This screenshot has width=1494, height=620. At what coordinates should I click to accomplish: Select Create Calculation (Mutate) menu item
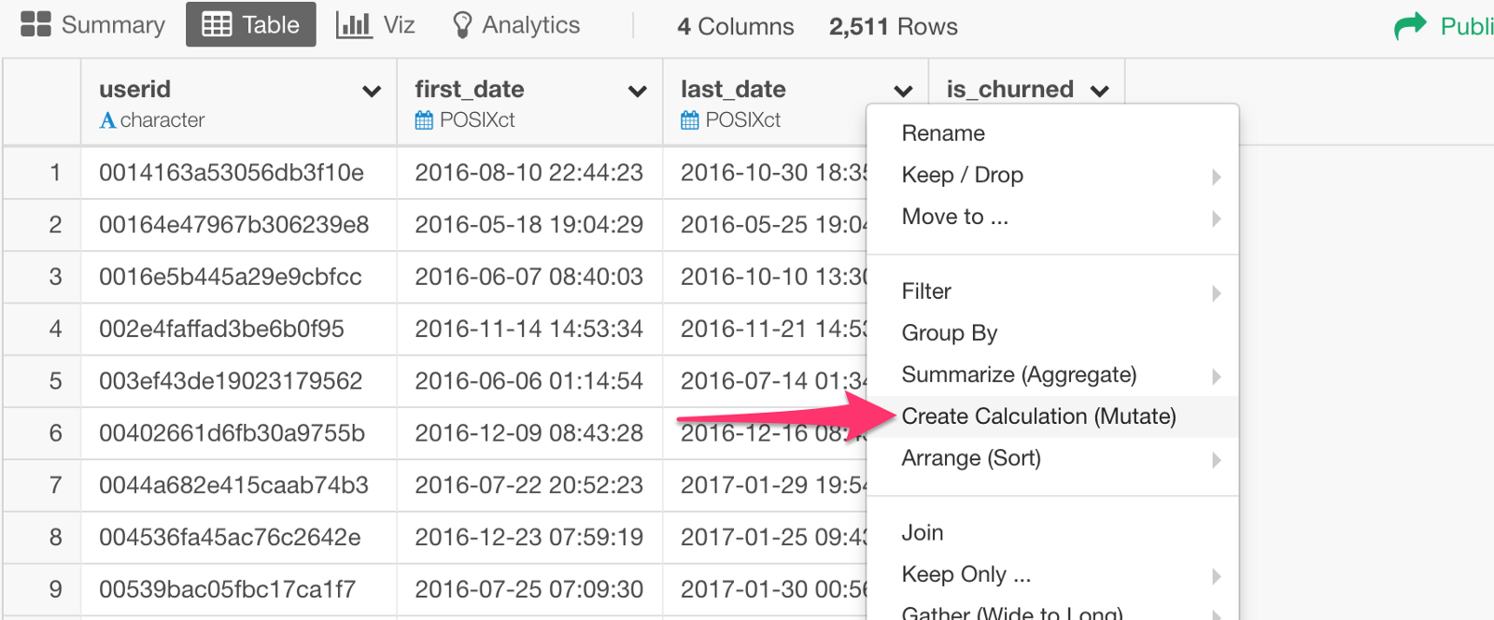click(1038, 416)
